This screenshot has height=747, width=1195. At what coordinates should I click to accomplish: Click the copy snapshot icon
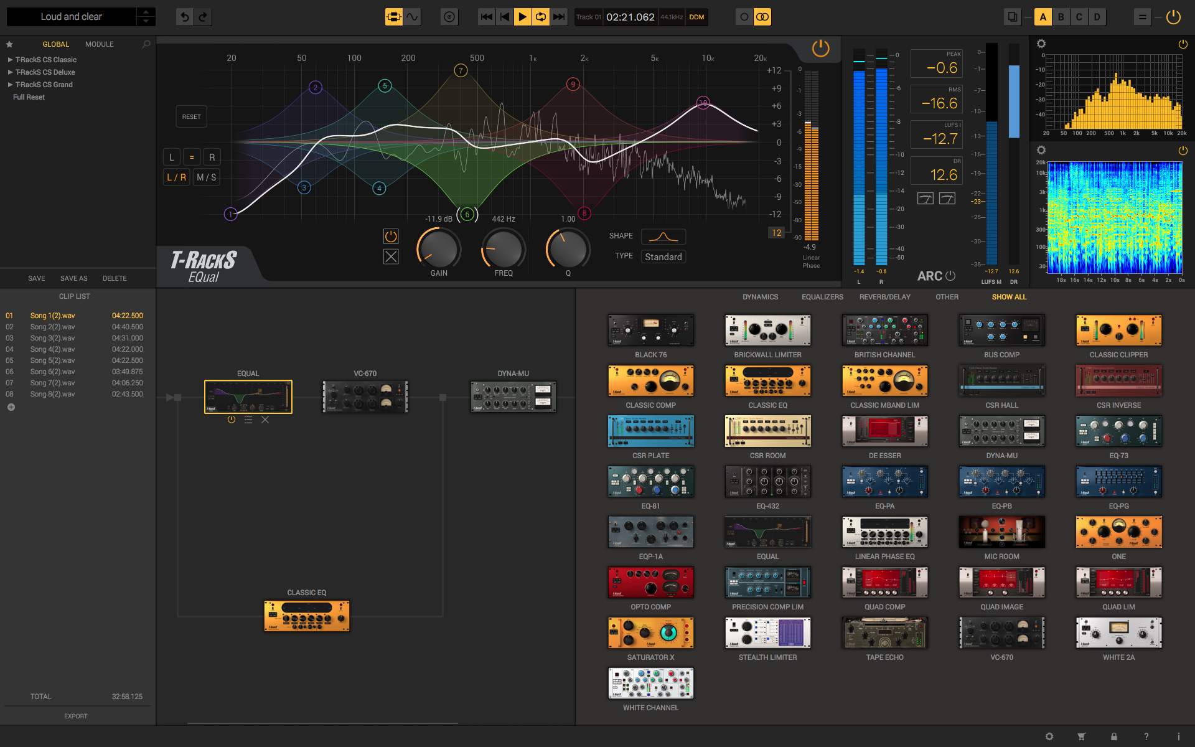pyautogui.click(x=1013, y=17)
